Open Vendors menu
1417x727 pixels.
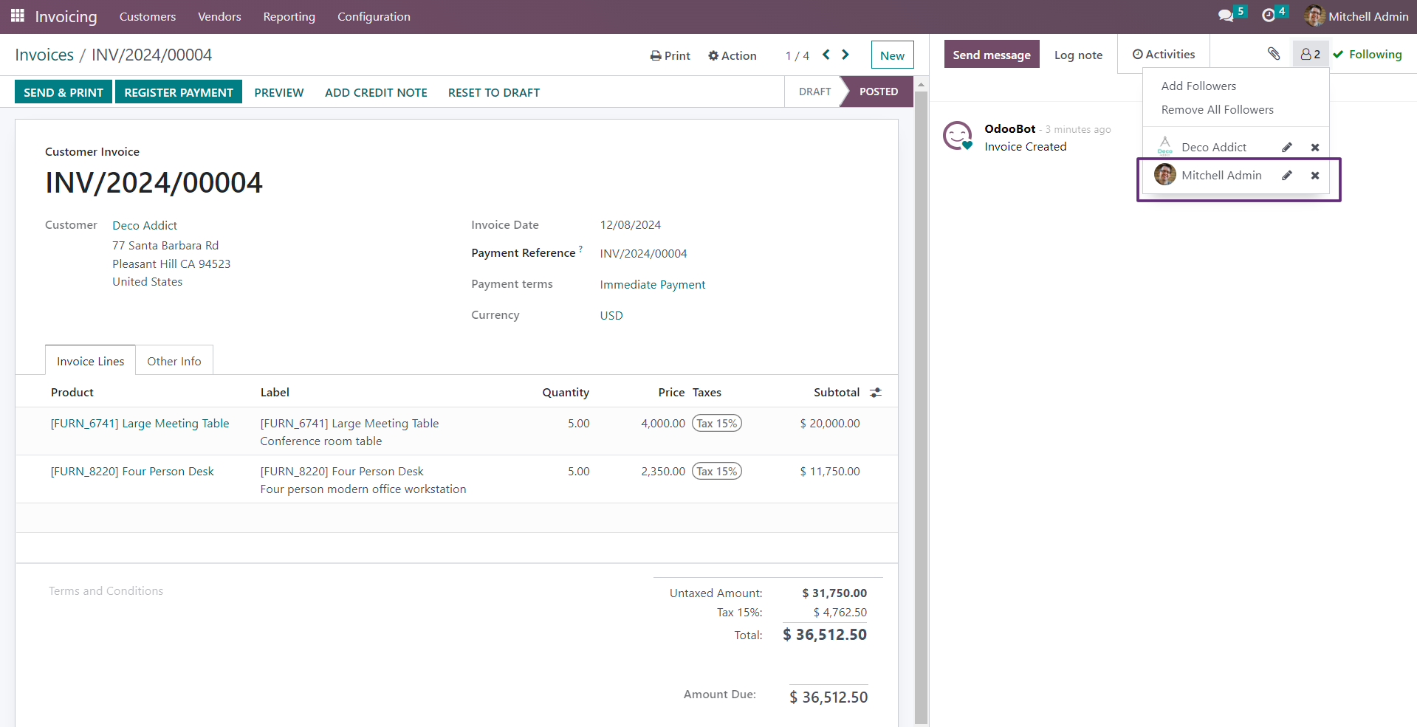point(219,16)
